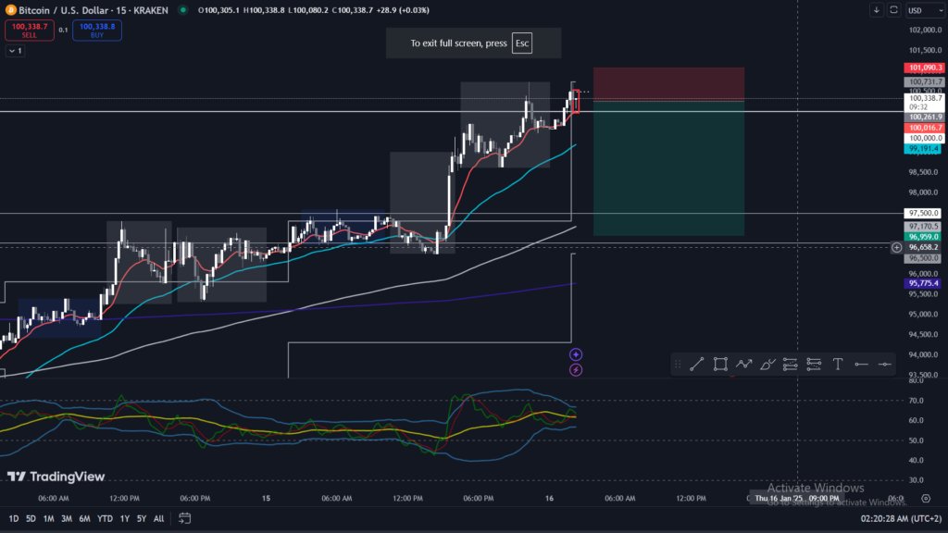Expand the collapsed indicator legend arrow
The height and width of the screenshot is (533, 948).
point(14,51)
